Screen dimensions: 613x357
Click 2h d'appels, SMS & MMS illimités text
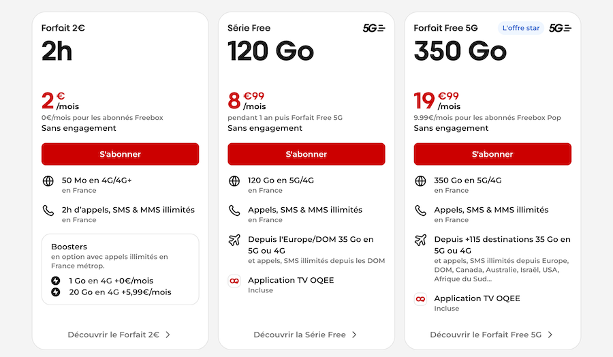(128, 210)
